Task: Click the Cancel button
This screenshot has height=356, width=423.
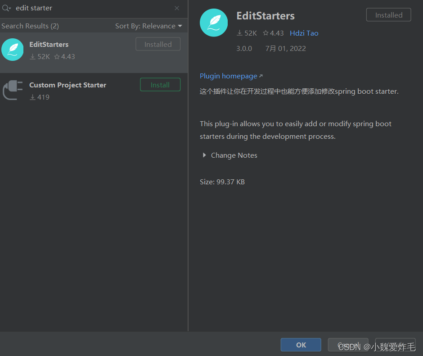Action: point(348,345)
